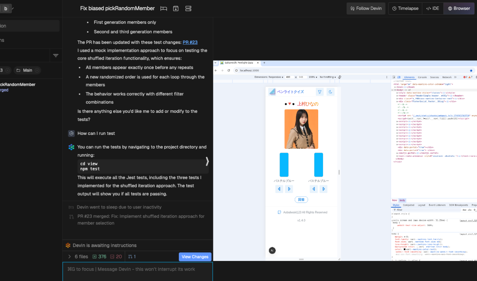Open the Event Listeners tab
The width and height of the screenshot is (477, 281).
pyautogui.click(x=437, y=205)
